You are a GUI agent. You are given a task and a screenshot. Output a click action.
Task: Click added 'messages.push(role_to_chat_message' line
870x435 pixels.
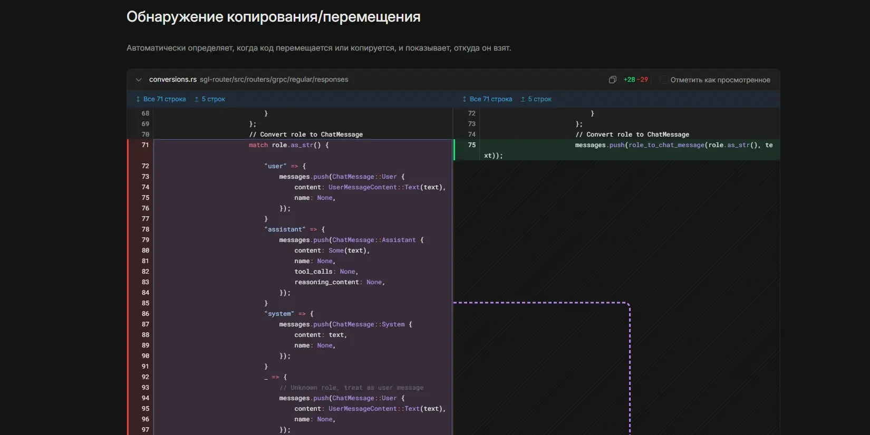pos(674,145)
